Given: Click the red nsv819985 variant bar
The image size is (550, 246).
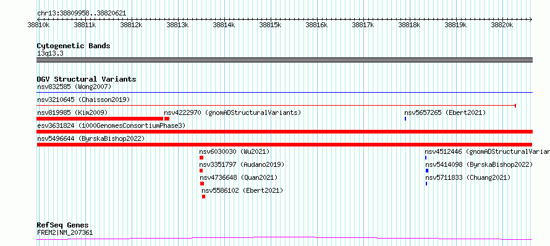Looking at the screenshot, I should (100, 119).
